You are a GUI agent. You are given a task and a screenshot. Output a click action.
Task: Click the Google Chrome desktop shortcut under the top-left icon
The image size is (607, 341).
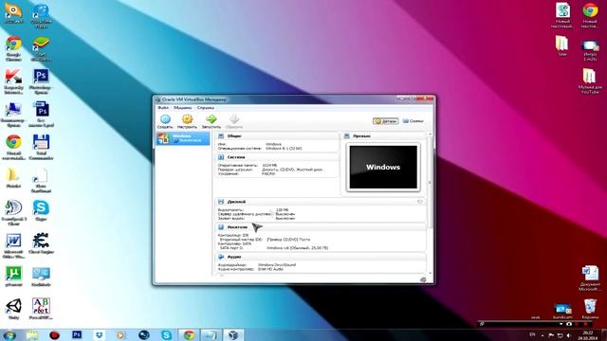click(x=13, y=48)
